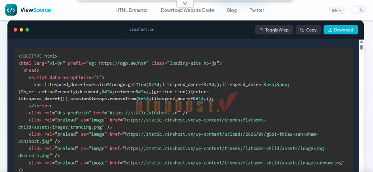Open the Blog menu link
This screenshot has width=373, height=172.
pyautogui.click(x=232, y=10)
